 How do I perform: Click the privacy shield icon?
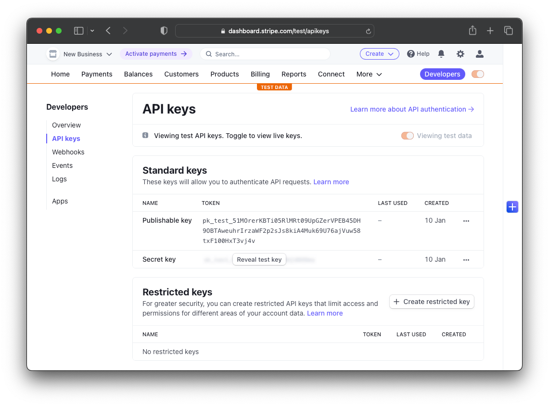point(164,31)
